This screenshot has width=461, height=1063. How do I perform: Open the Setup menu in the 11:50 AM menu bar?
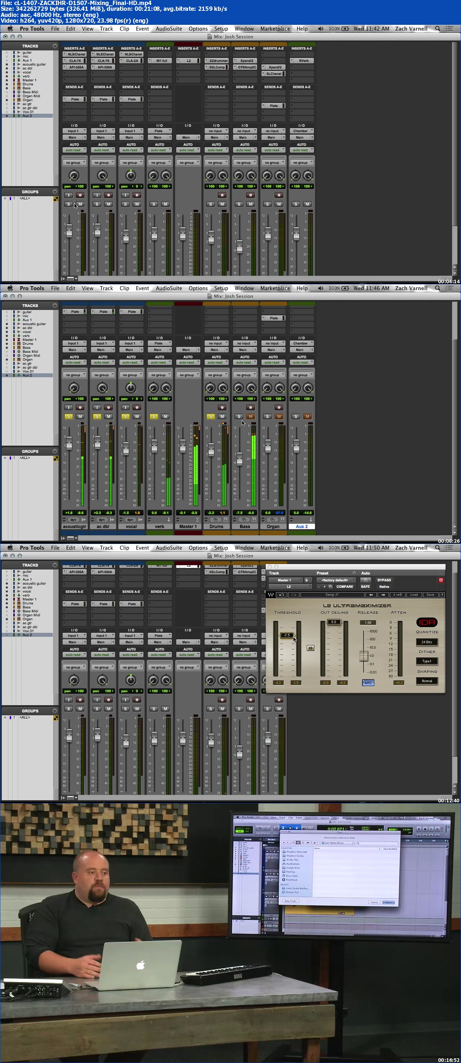220,548
